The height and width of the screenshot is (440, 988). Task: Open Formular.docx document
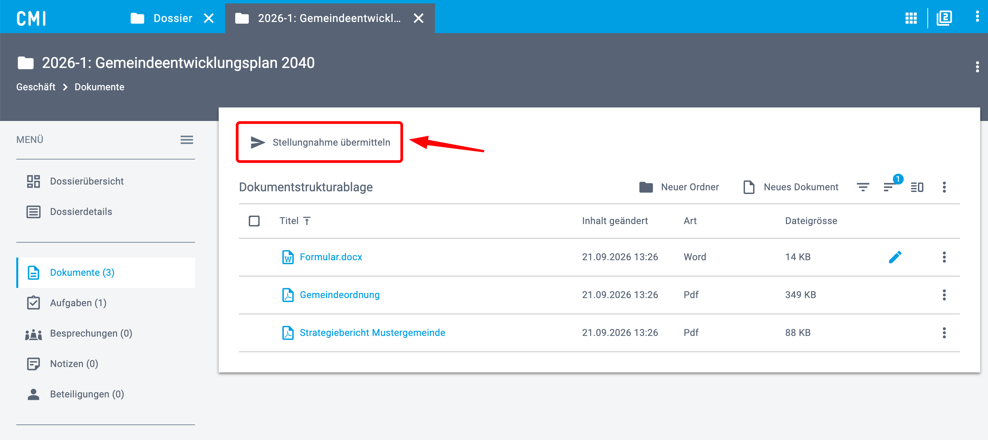(x=331, y=257)
